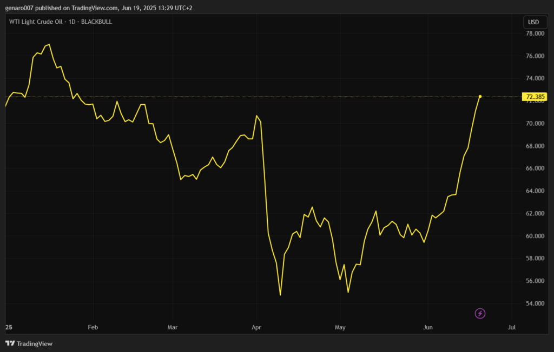554x352 pixels.
Task: Select the Apr marker on time axis
Action: [256, 327]
